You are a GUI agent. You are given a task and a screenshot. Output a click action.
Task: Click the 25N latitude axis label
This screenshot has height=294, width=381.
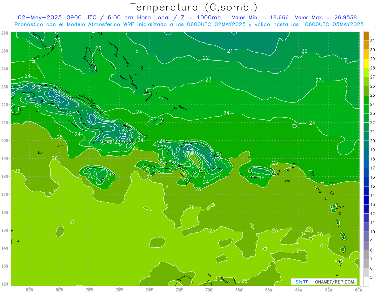point(4,51)
